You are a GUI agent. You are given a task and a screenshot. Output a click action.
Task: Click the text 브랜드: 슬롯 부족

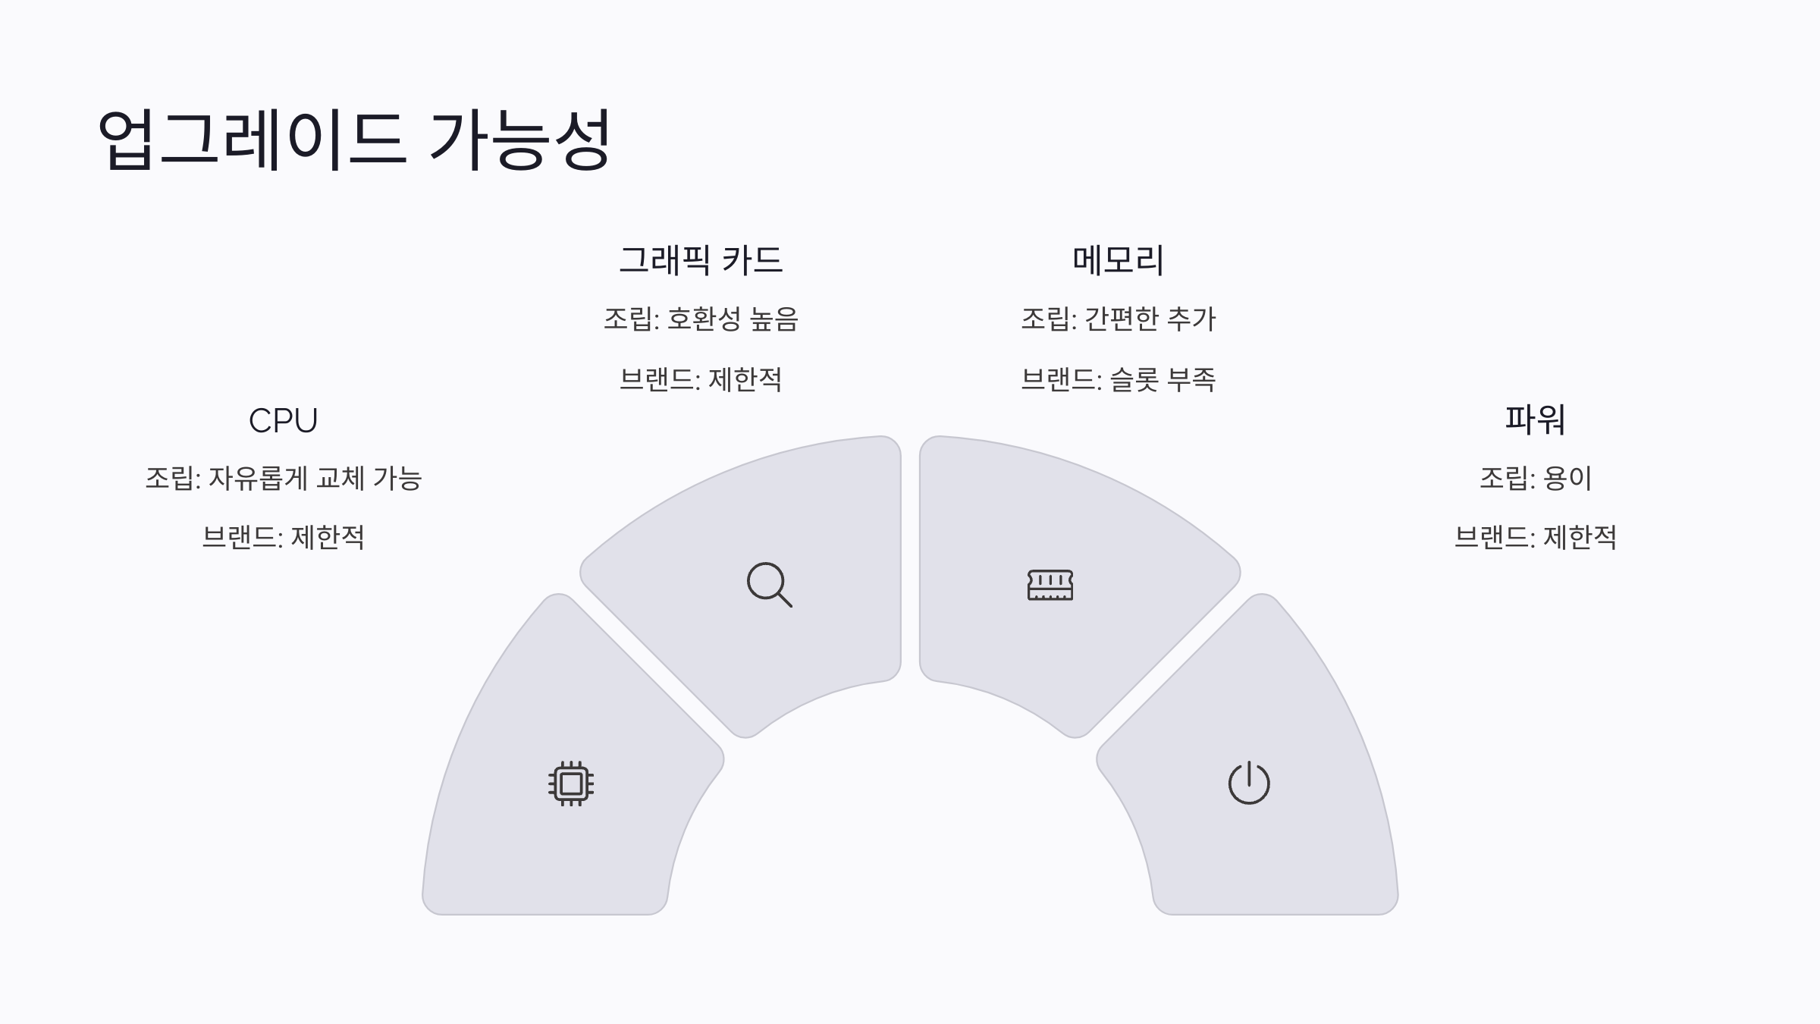(x=1119, y=379)
